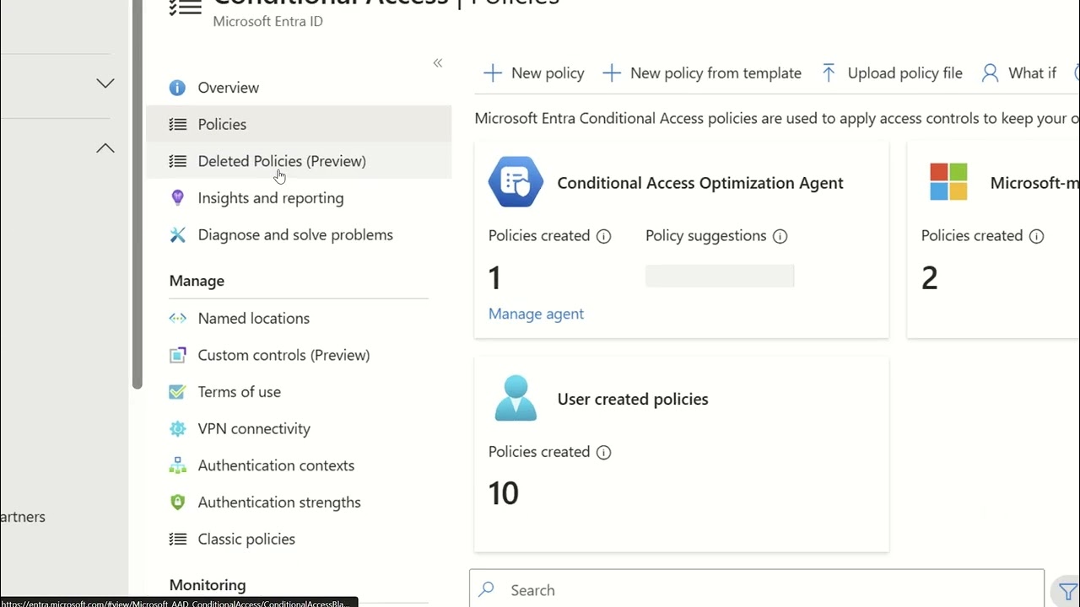Expand the section with the down chevron
Viewport: 1080px width, 607px height.
[105, 83]
